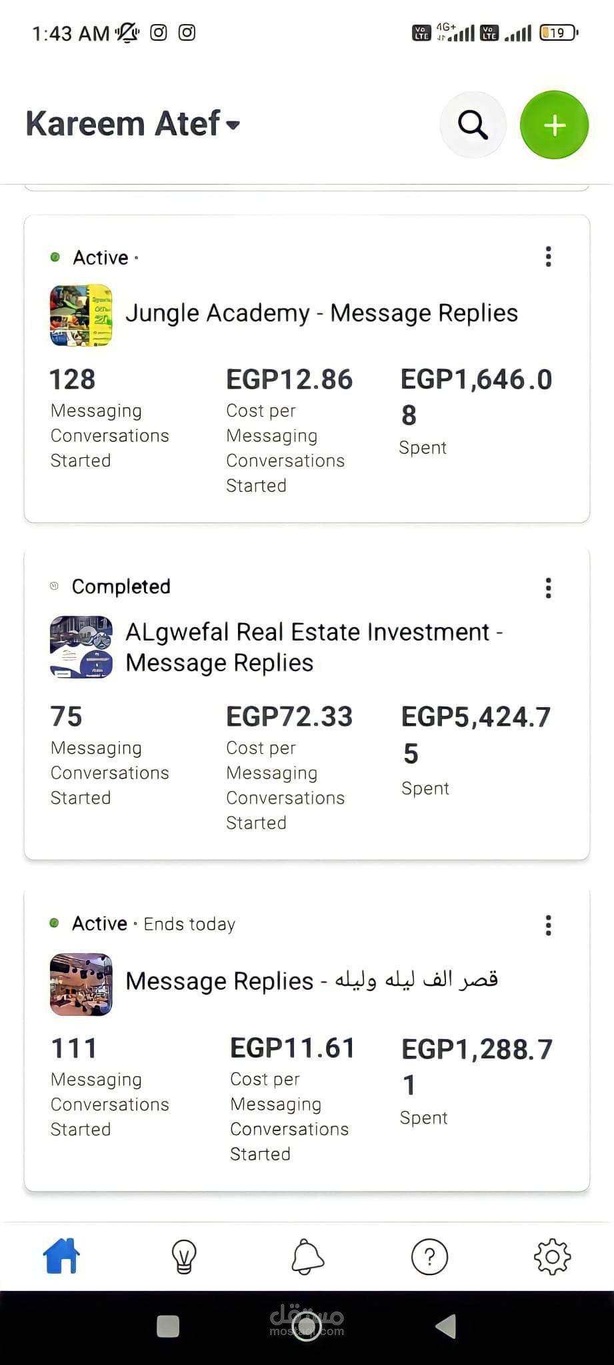Tap the EGP1,646.08 Spent amount

click(x=476, y=396)
